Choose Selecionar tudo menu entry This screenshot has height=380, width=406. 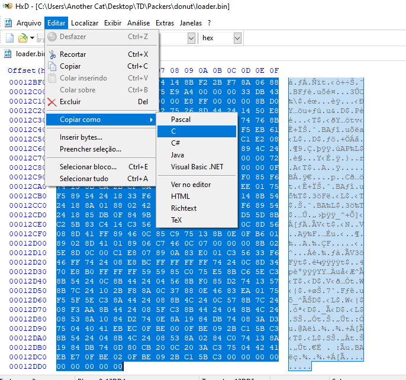tap(102, 179)
